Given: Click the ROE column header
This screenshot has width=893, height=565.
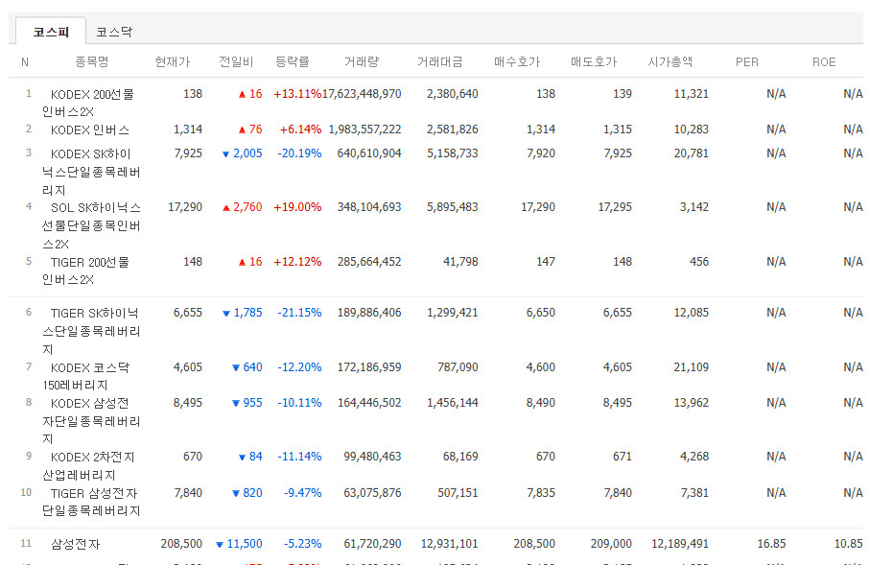Looking at the screenshot, I should pos(824,62).
